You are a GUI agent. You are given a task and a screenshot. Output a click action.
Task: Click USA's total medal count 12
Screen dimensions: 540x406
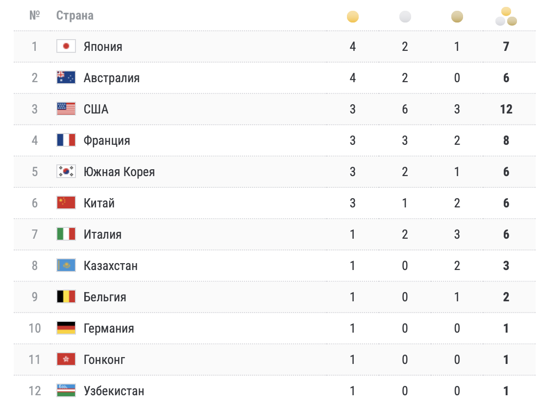[506, 109]
